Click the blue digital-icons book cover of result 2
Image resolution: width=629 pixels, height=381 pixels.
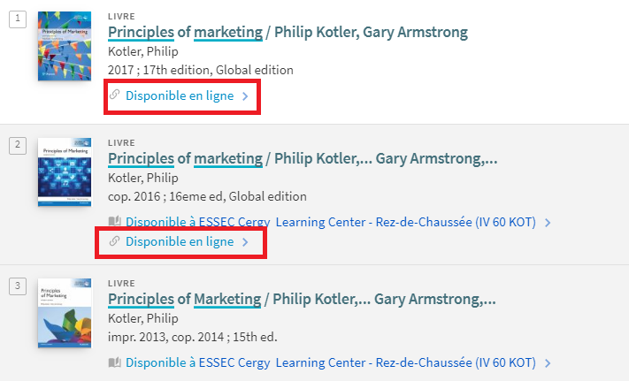pos(65,172)
